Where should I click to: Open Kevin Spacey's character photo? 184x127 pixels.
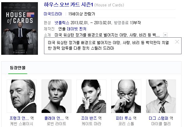22,96
